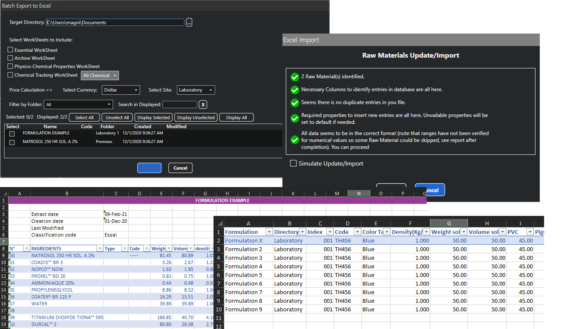588x329 pixels.
Task: Sort list by the Name column header
Action: (50, 126)
